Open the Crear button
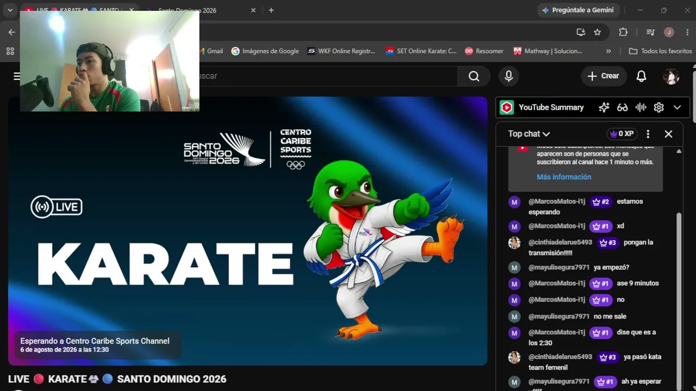696x391 pixels. click(x=604, y=76)
